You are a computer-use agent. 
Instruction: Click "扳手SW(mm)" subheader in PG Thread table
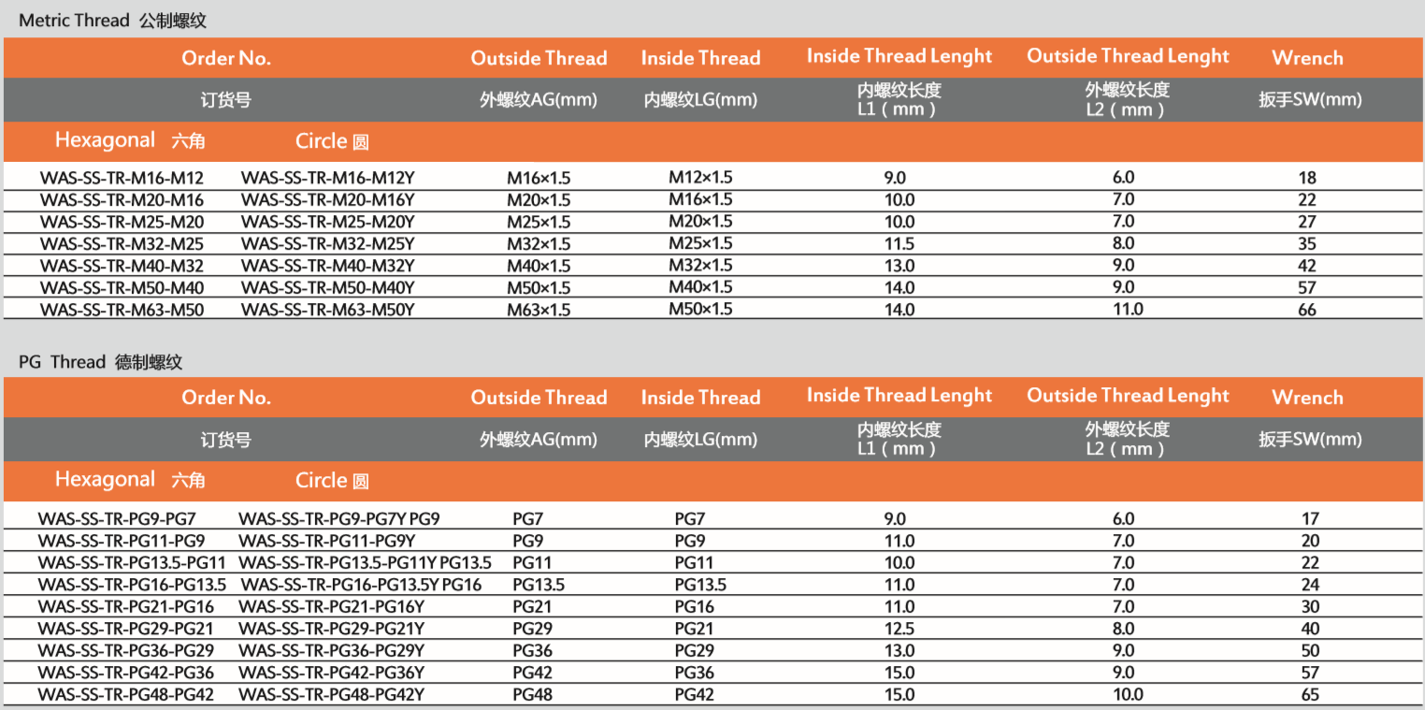pyautogui.click(x=1310, y=440)
